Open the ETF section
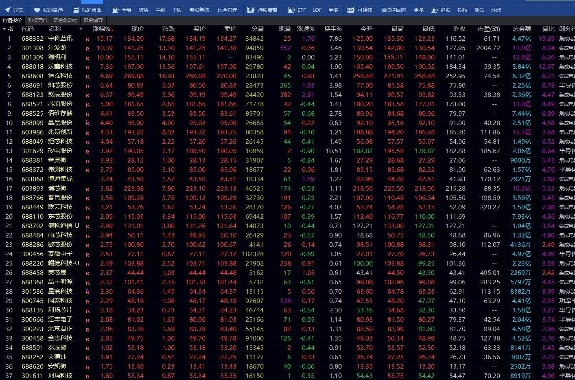The width and height of the screenshot is (575, 380). click(x=297, y=10)
